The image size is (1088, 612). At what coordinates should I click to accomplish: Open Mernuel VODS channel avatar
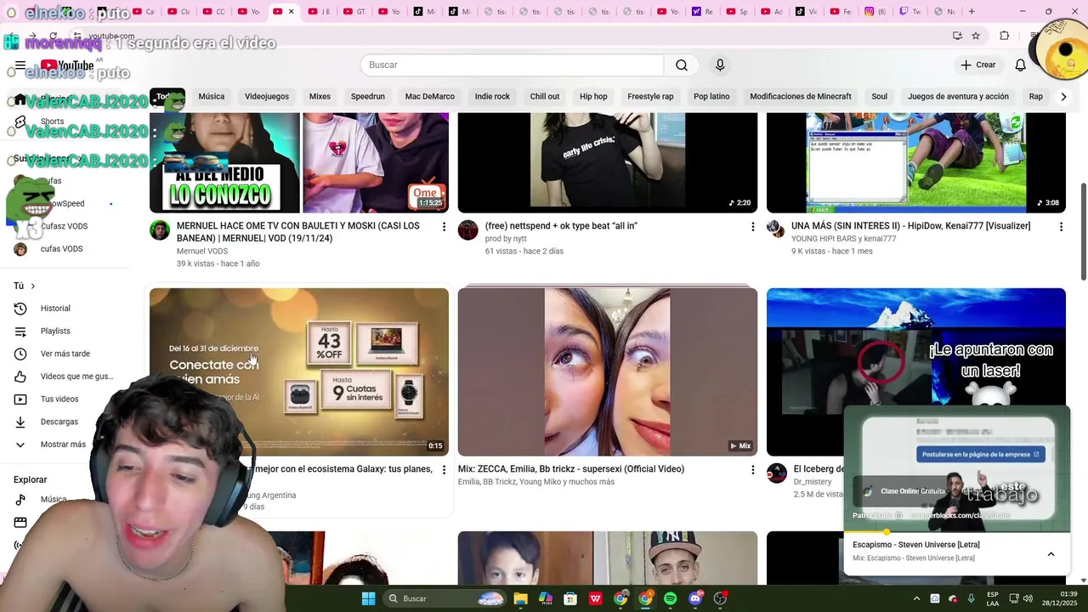(x=160, y=230)
